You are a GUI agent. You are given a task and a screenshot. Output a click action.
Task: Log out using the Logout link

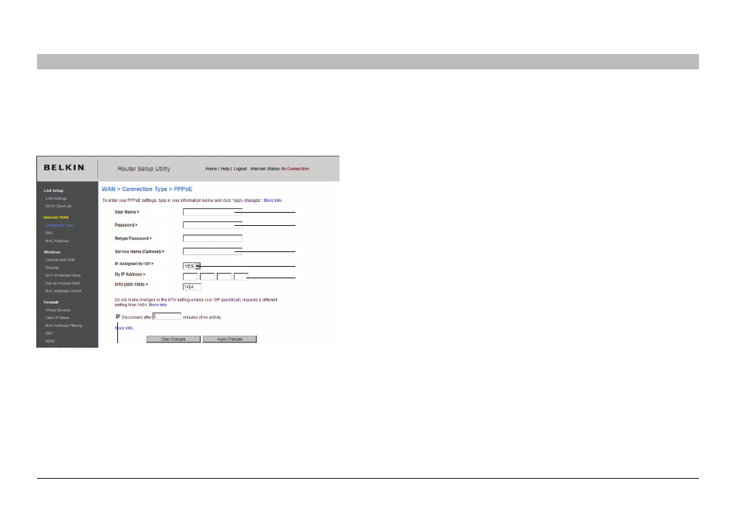coord(240,169)
